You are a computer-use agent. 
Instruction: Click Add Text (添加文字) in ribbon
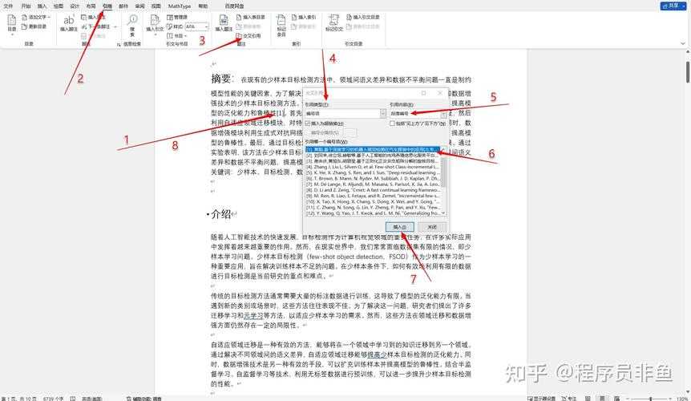pos(37,17)
